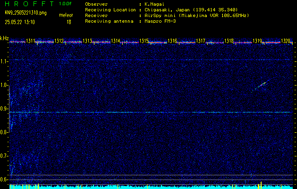Click the 1318 time marker
Viewport: 297px width, 189px height.
[x=229, y=41]
